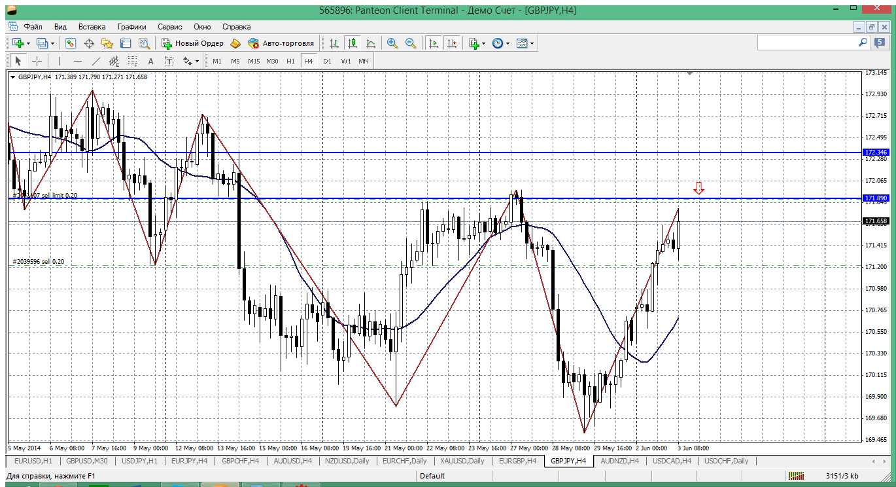Select the text label tool
The height and width of the screenshot is (487, 896).
pyautogui.click(x=169, y=61)
